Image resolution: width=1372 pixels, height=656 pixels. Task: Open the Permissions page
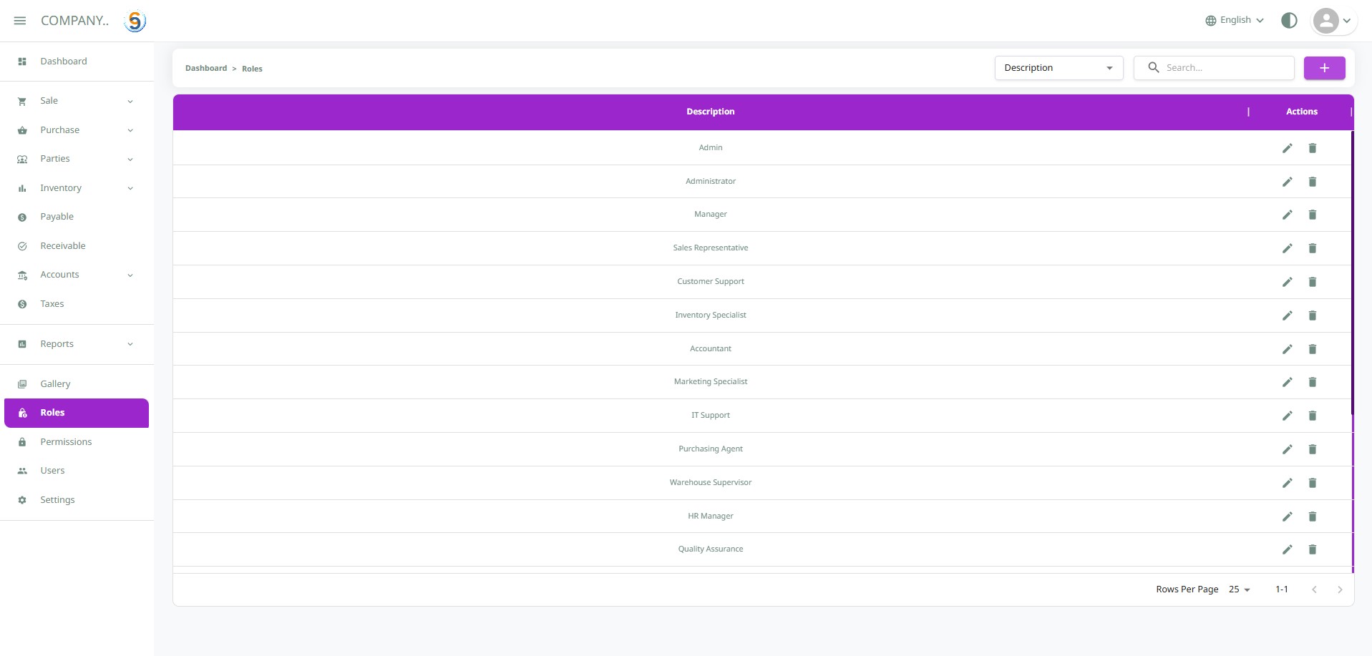coord(66,442)
